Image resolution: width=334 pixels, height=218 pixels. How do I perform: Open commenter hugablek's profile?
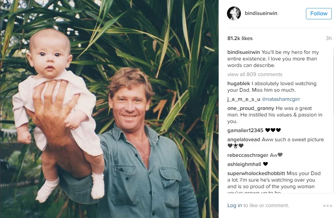point(239,84)
